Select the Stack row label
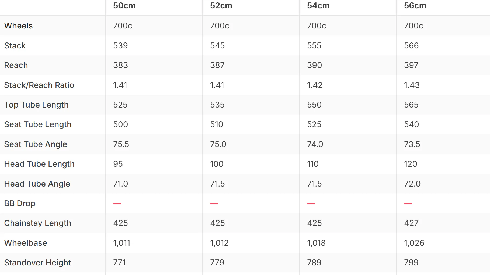Image resolution: width=490 pixels, height=275 pixels. pyautogui.click(x=15, y=46)
